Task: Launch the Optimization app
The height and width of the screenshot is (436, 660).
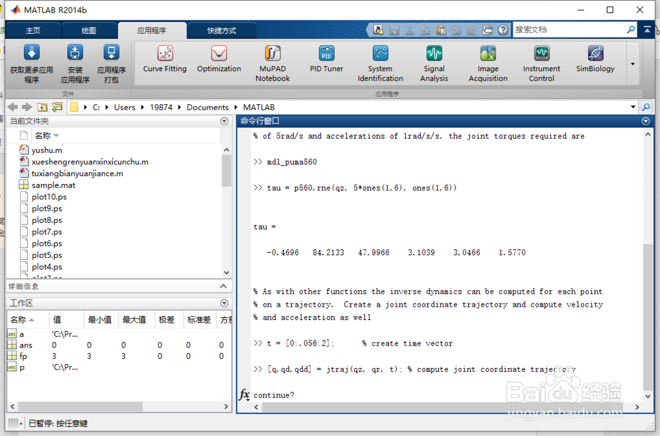Action: [219, 59]
